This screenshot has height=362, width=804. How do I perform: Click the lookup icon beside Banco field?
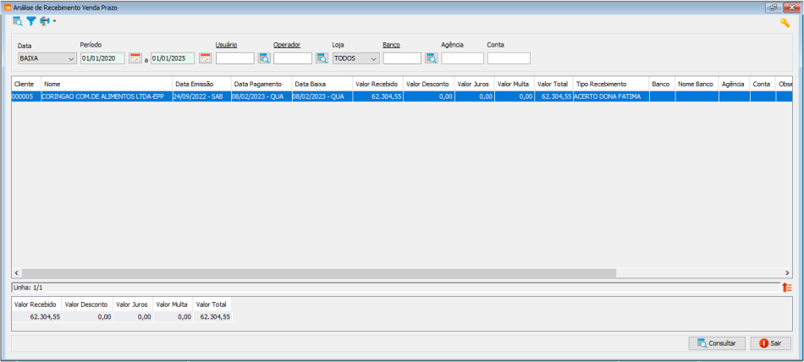pos(431,58)
